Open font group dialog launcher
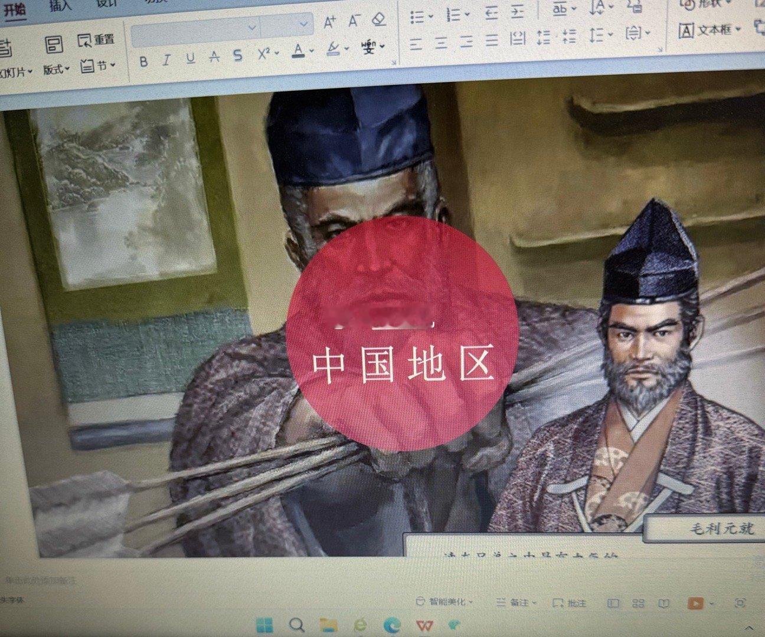This screenshot has height=637, width=765. coord(394,63)
